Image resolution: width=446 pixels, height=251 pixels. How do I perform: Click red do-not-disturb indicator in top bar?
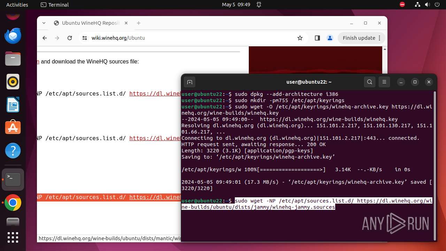pyautogui.click(x=402, y=5)
